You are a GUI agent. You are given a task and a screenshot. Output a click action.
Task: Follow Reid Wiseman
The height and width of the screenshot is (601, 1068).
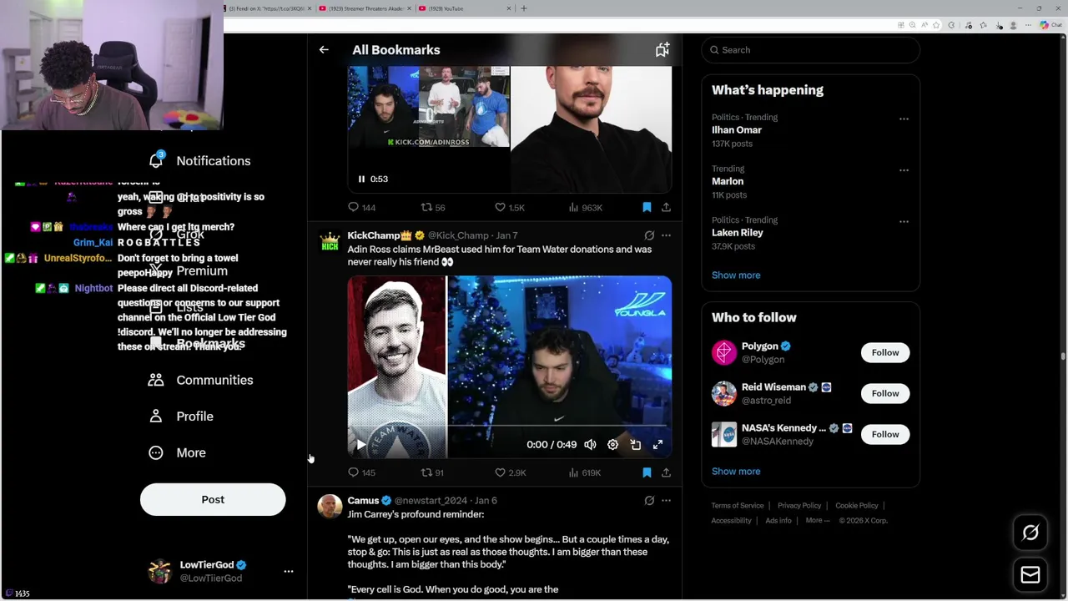point(885,393)
